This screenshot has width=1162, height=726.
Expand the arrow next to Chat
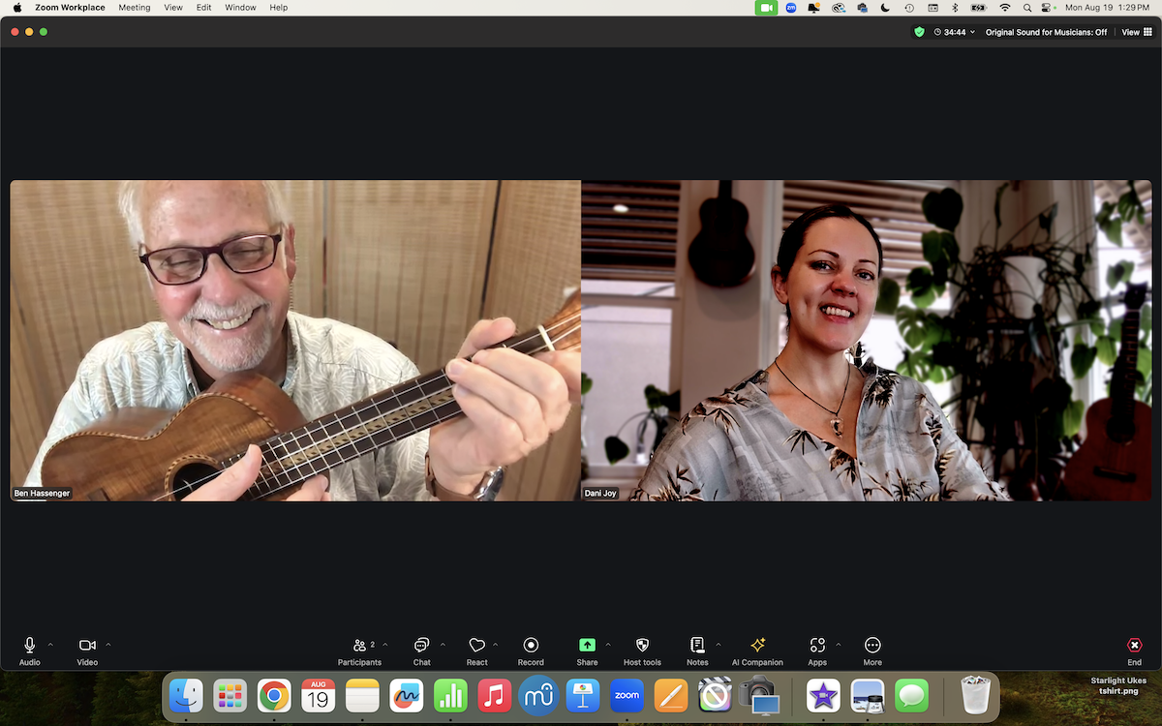click(443, 644)
